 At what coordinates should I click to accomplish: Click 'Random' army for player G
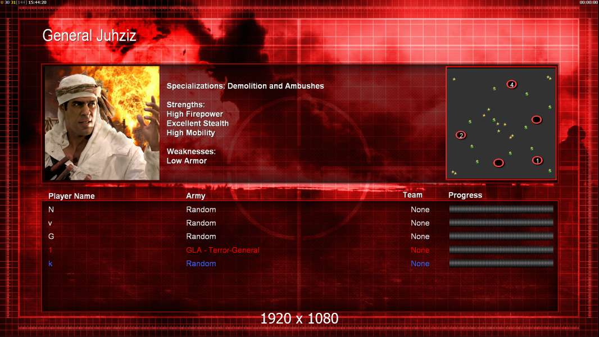tap(201, 236)
